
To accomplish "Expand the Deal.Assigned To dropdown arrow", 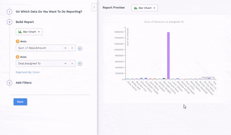I will click(x=66, y=63).
